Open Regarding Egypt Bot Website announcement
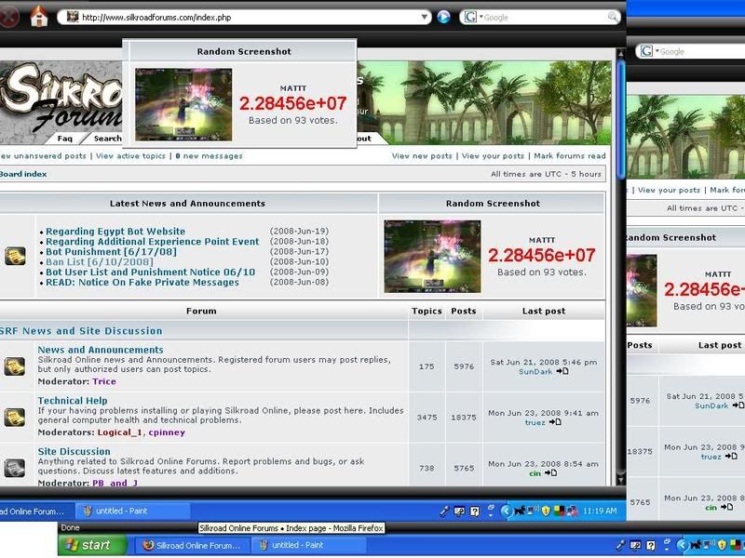The width and height of the screenshot is (745, 558). (115, 231)
